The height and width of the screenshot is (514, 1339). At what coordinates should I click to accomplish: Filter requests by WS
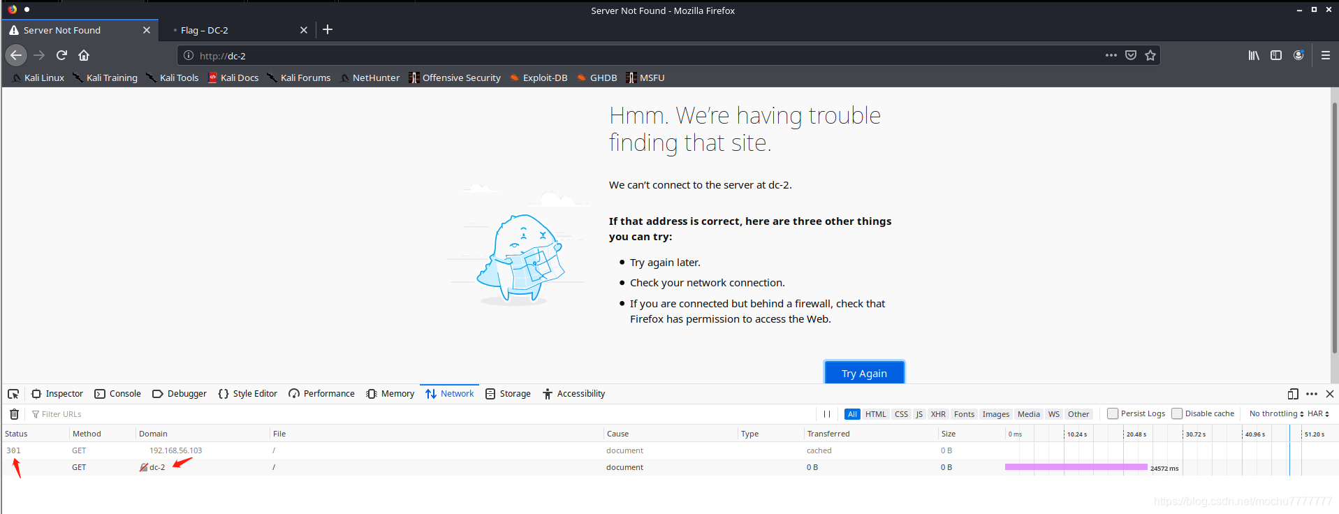tap(1054, 414)
